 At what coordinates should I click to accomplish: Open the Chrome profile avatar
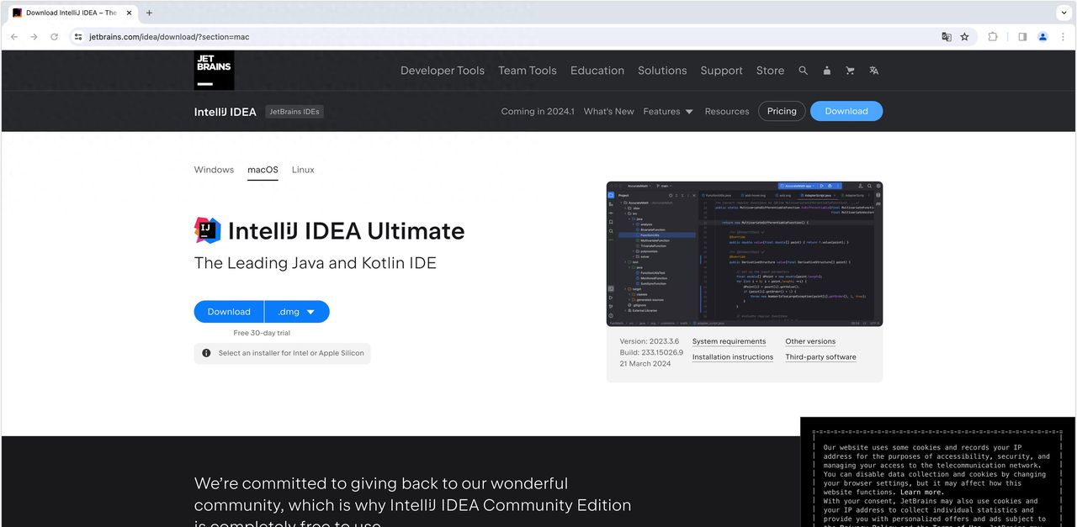[x=1043, y=37]
